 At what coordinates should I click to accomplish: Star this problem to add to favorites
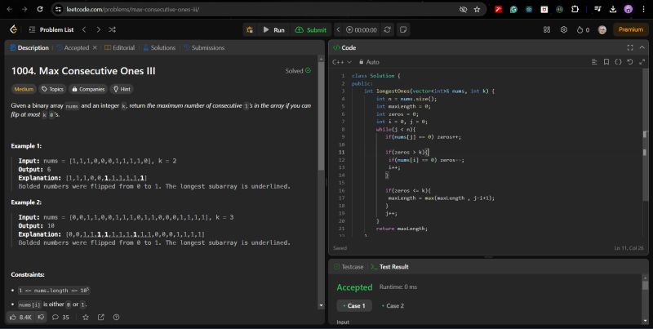[85, 317]
